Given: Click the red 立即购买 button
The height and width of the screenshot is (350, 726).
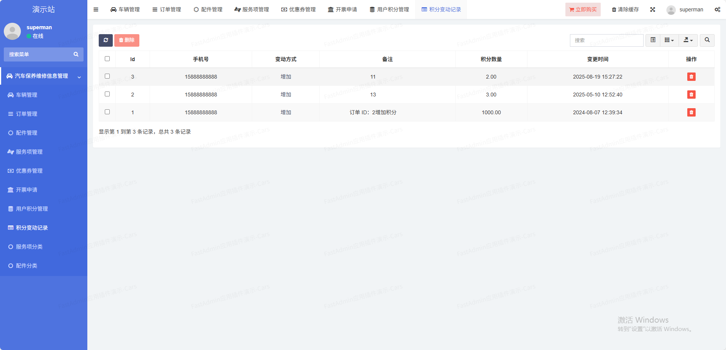Looking at the screenshot, I should click(583, 9).
